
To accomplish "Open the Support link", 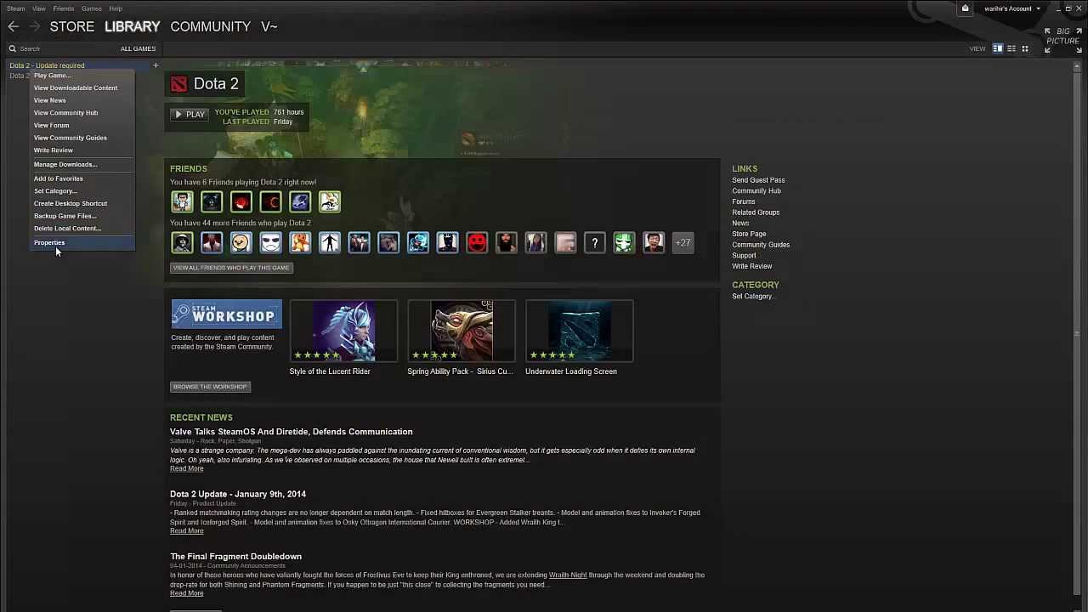I will tap(744, 256).
